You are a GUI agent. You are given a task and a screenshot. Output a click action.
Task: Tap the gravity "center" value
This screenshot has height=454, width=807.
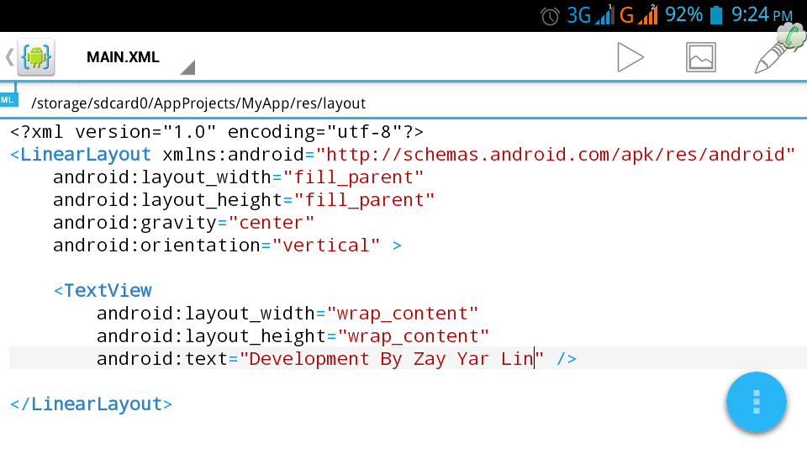tap(272, 223)
